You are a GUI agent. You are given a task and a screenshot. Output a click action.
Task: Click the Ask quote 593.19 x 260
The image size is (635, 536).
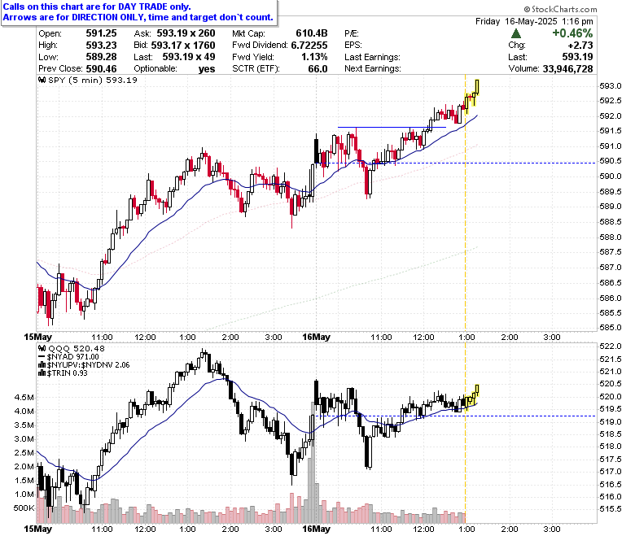point(186,33)
